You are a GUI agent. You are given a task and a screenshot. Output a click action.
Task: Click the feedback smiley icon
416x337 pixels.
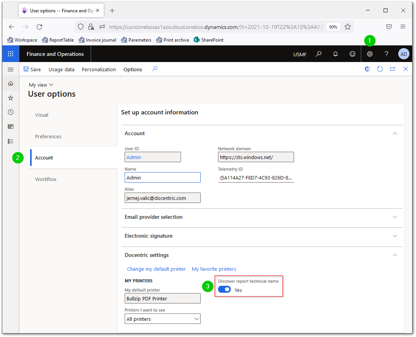(352, 54)
